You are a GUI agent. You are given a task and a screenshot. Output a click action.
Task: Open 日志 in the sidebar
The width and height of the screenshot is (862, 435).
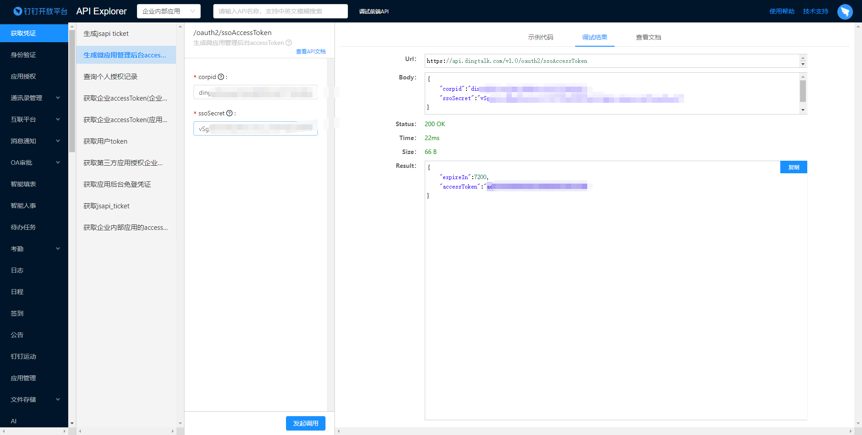click(34, 270)
